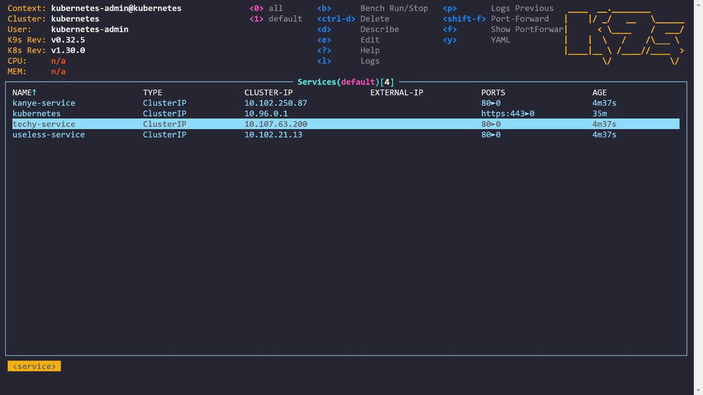Click the NAME column sort arrow
The height and width of the screenshot is (395, 703).
pyautogui.click(x=35, y=93)
